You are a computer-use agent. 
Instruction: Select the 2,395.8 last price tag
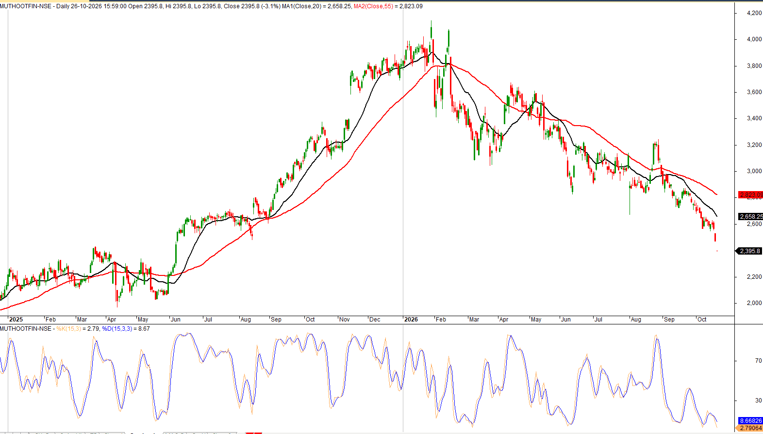click(x=750, y=251)
